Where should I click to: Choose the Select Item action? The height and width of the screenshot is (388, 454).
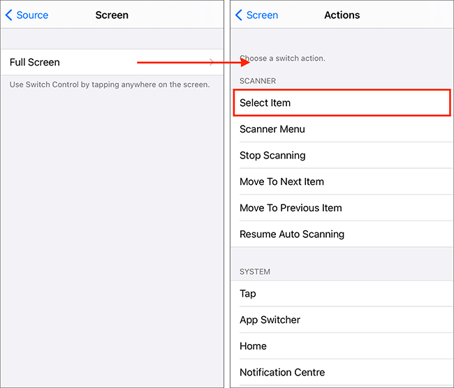tap(342, 103)
